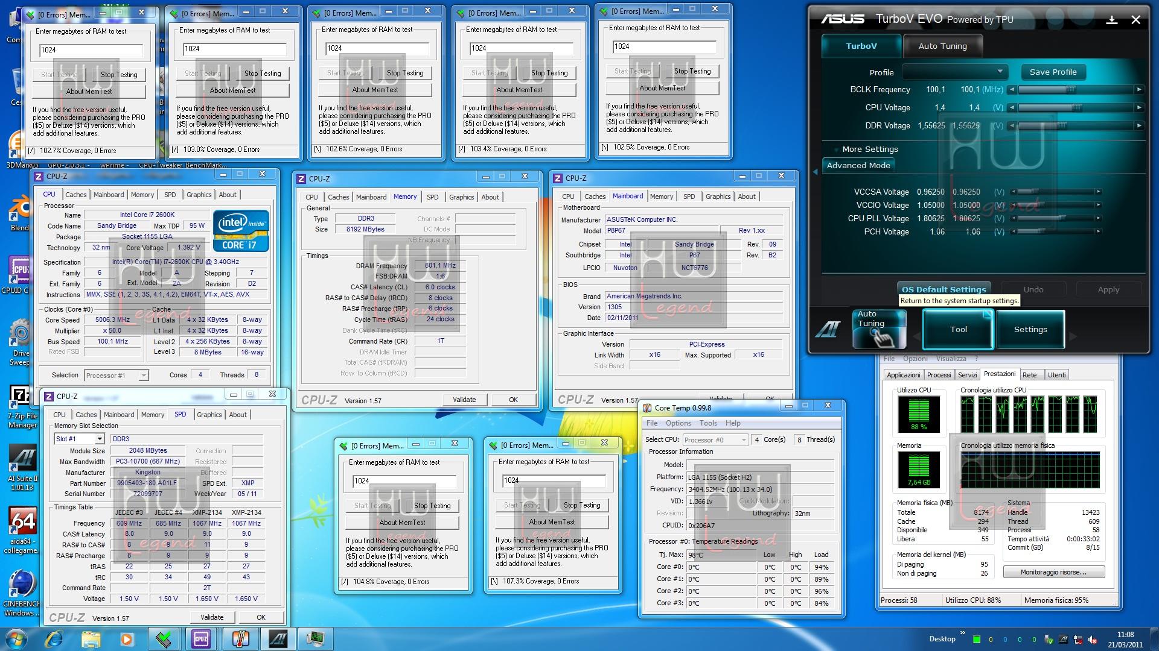The height and width of the screenshot is (651, 1159).
Task: Open the Caches tab in CPU-Z CPU window
Action: click(76, 195)
